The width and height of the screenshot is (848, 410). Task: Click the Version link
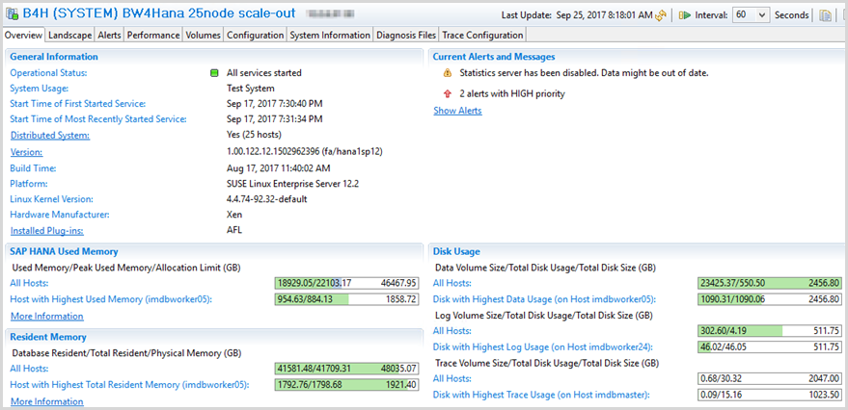26,152
